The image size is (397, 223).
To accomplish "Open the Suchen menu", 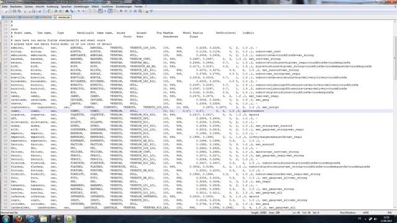I will [x=29, y=7].
